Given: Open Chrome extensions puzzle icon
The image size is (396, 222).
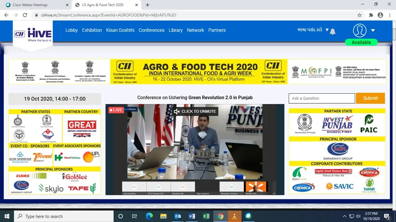Looking at the screenshot, I should (371, 15).
